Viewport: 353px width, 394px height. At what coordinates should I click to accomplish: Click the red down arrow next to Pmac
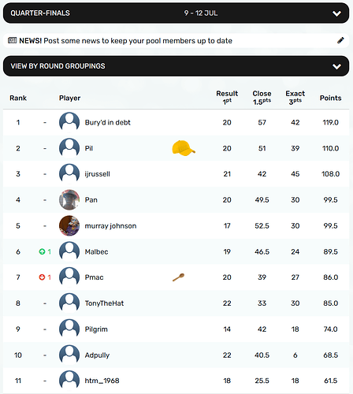pyautogui.click(x=42, y=277)
